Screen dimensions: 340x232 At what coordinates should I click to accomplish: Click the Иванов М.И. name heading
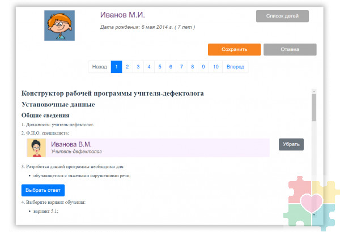coord(121,15)
